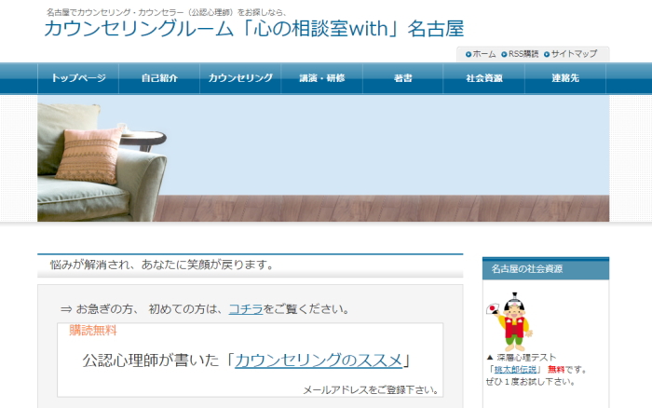The width and height of the screenshot is (652, 408).
Task: Click the 悩みが解消され heading text
Action: click(x=161, y=265)
